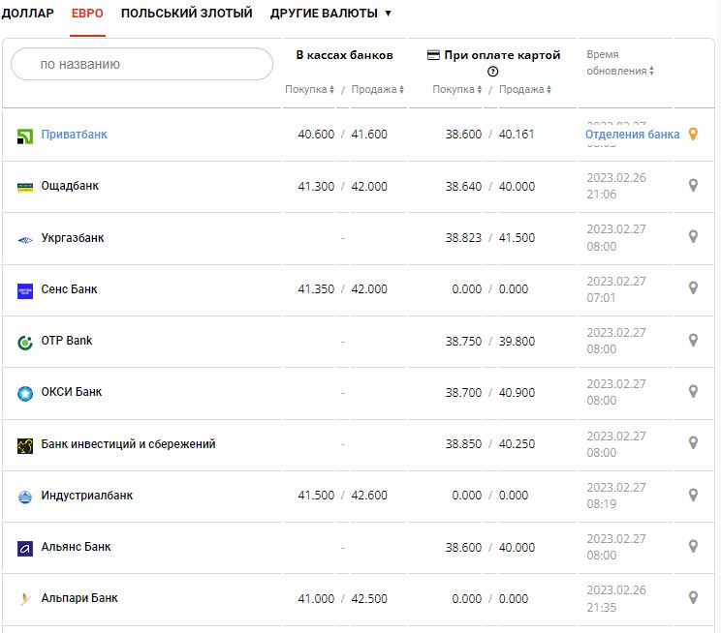Open map pin for Укргазбанк
The width and height of the screenshot is (721, 633).
click(693, 237)
